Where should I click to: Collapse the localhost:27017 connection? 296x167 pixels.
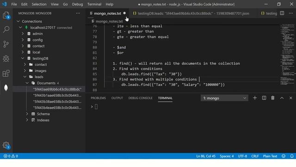click(x=20, y=27)
